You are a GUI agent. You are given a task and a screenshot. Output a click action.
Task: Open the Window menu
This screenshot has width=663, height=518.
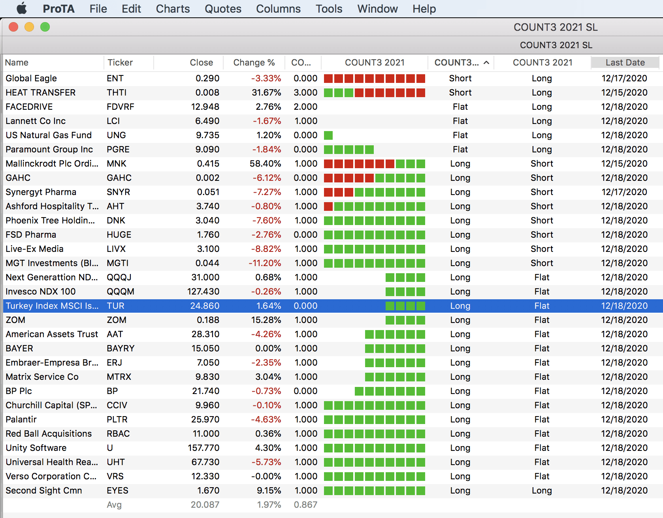[x=377, y=9]
